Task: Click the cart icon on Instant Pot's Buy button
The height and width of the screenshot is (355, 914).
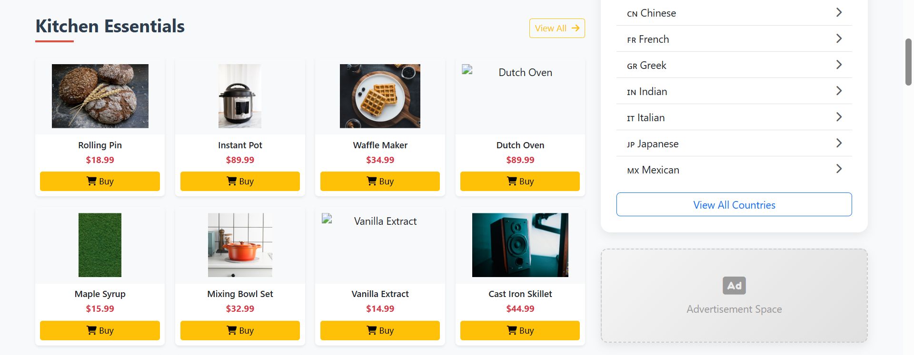Action: (232, 181)
